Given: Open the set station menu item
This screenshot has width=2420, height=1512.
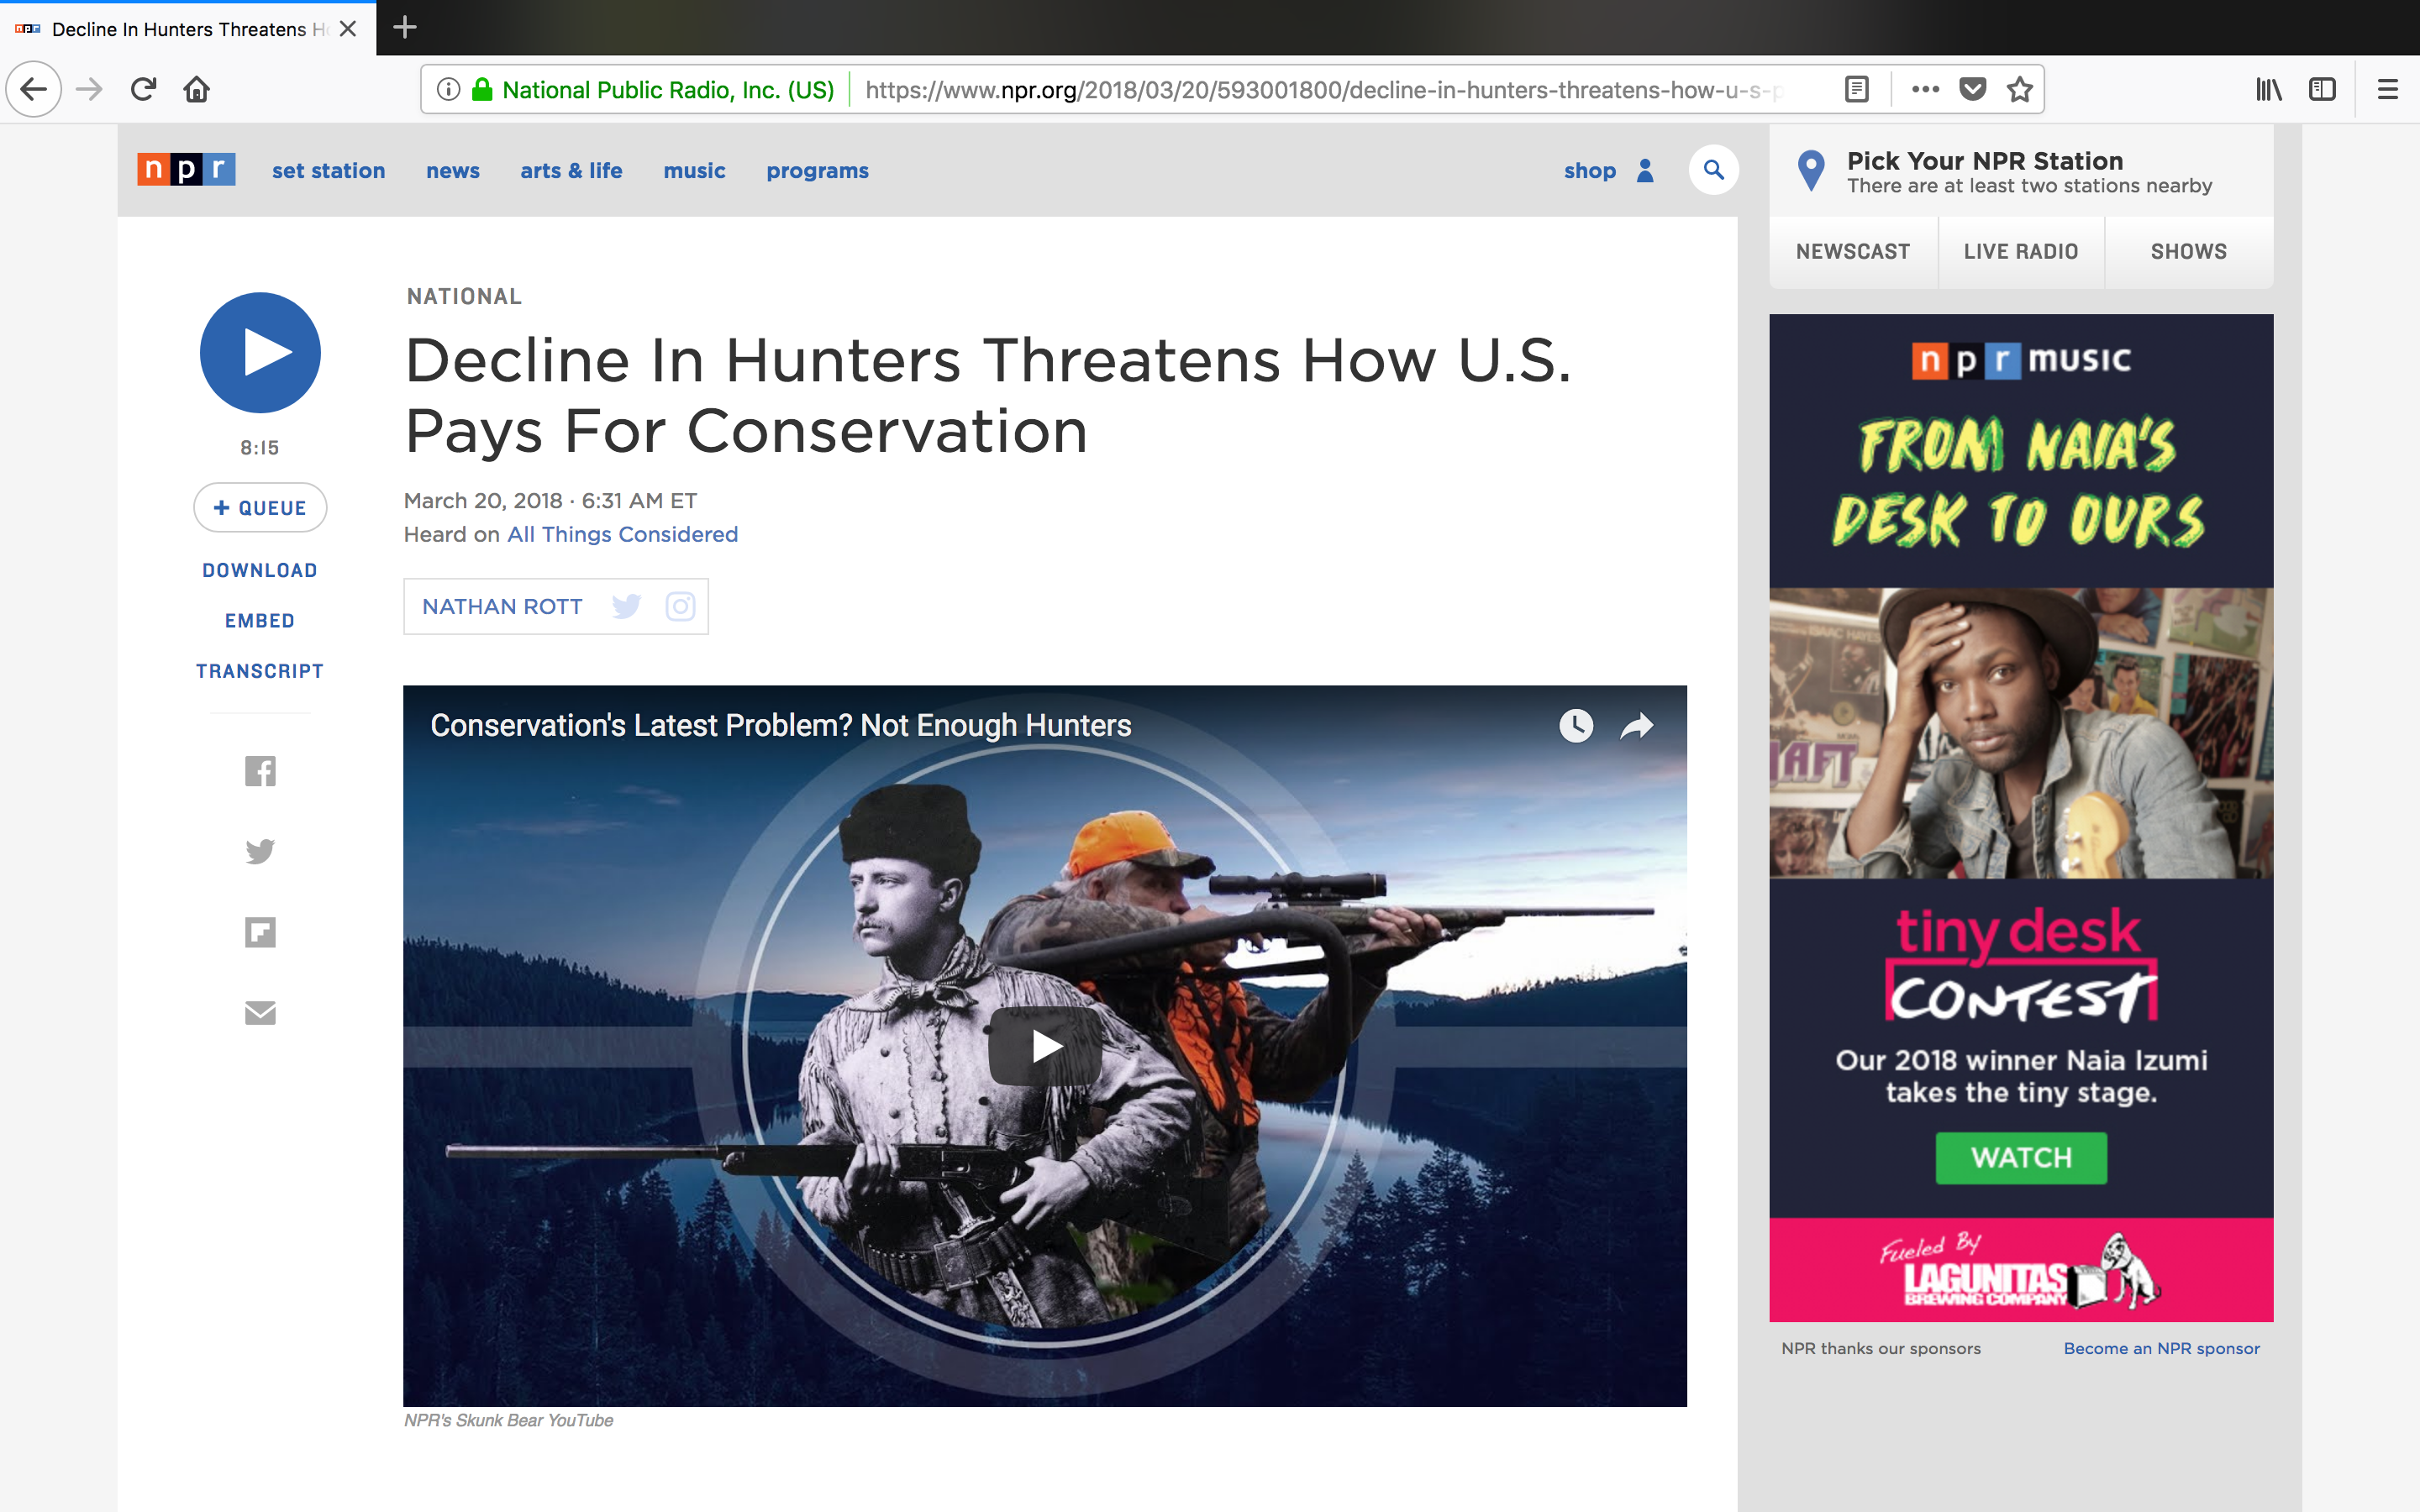Looking at the screenshot, I should [328, 171].
